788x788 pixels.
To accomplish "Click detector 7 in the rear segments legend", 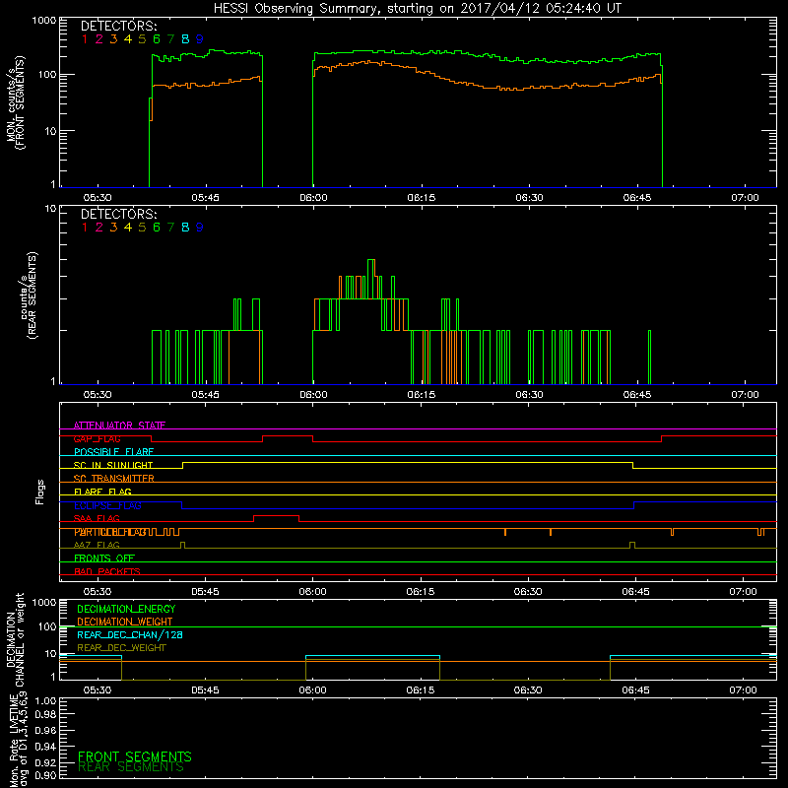I will pos(170,228).
